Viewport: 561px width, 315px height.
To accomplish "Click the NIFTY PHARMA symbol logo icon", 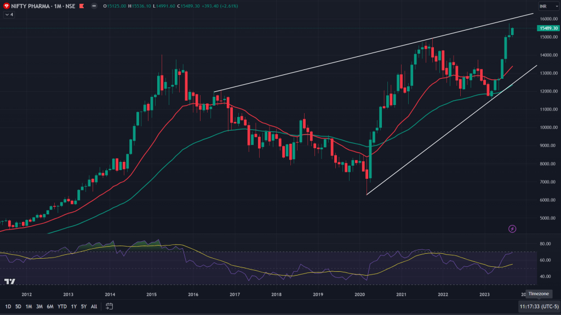I will click(7, 6).
